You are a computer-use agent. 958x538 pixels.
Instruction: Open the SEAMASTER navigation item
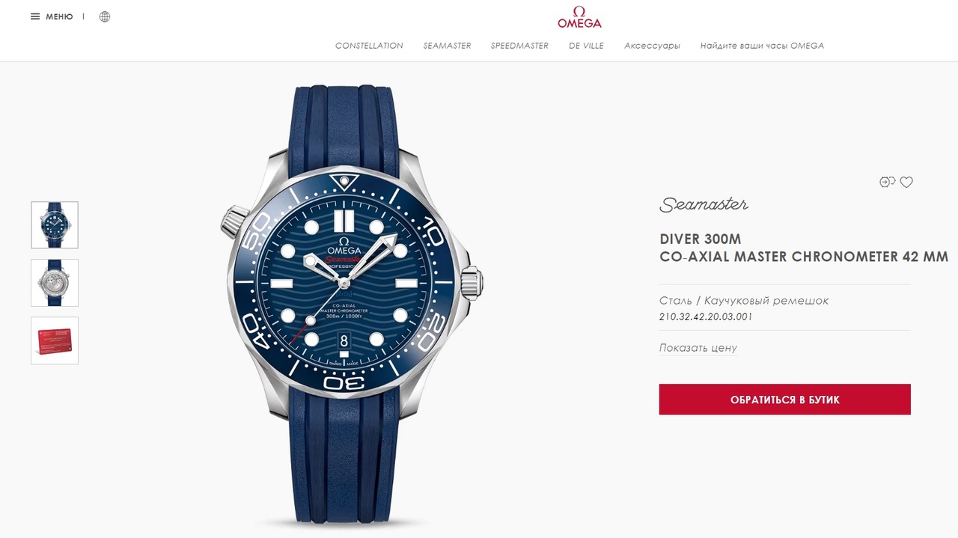[x=447, y=46]
